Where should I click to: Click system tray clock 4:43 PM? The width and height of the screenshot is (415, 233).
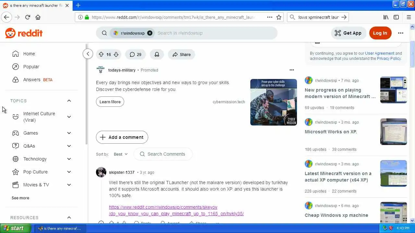(403, 228)
